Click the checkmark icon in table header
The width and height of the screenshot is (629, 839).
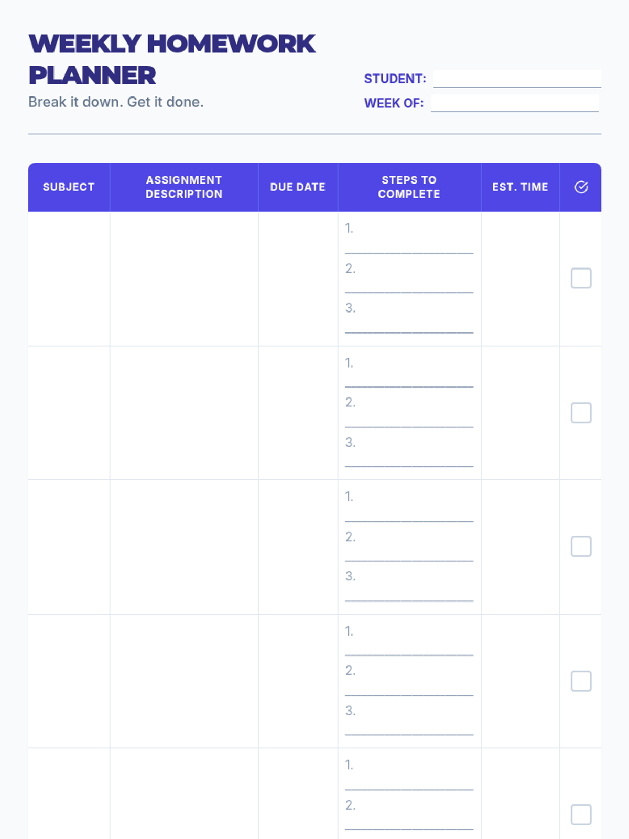pos(581,187)
